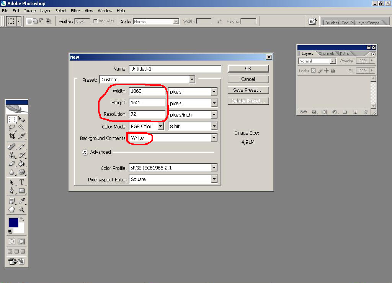Select the Pen tool

12,191
